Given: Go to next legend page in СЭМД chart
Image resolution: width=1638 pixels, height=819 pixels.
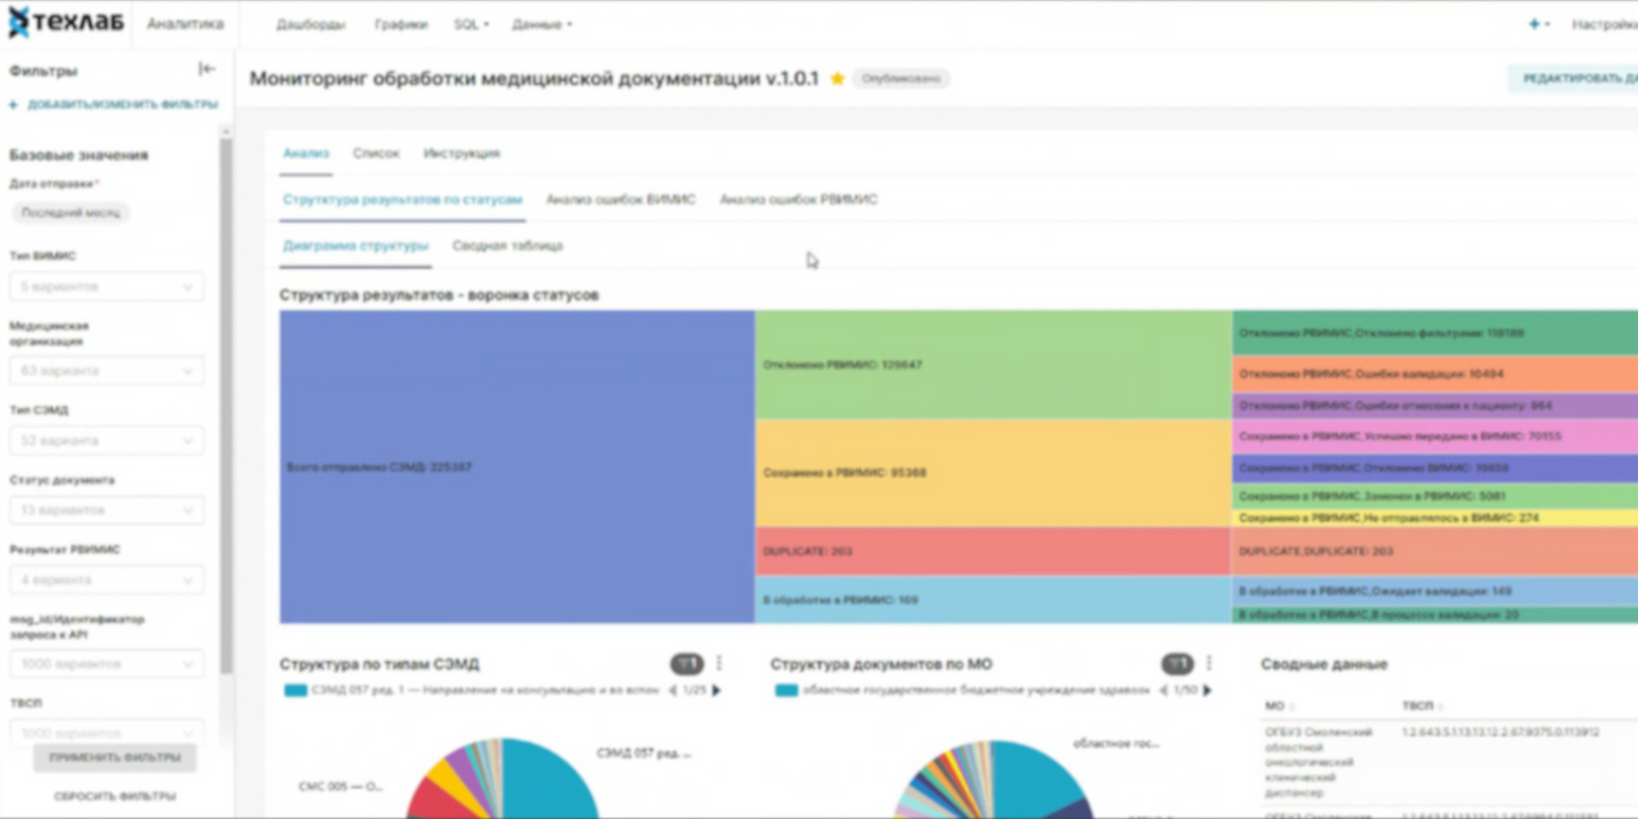Looking at the screenshot, I should pyautogui.click(x=717, y=690).
